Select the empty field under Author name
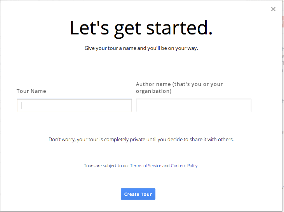The height and width of the screenshot is (212, 284). click(193, 106)
